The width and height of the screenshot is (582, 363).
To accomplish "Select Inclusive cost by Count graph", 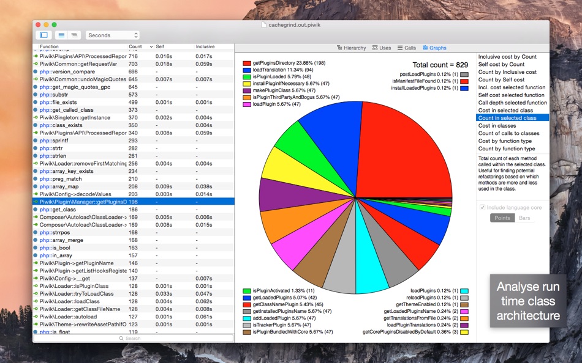I will click(x=512, y=57).
